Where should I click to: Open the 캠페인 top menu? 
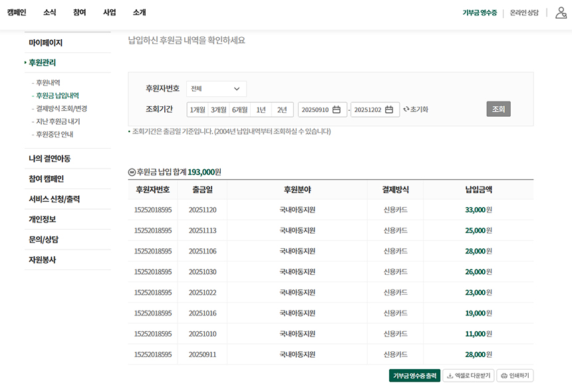17,13
